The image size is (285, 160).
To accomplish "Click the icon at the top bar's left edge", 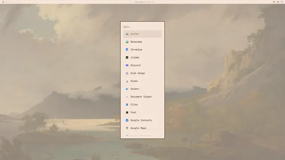I will coord(3,2).
